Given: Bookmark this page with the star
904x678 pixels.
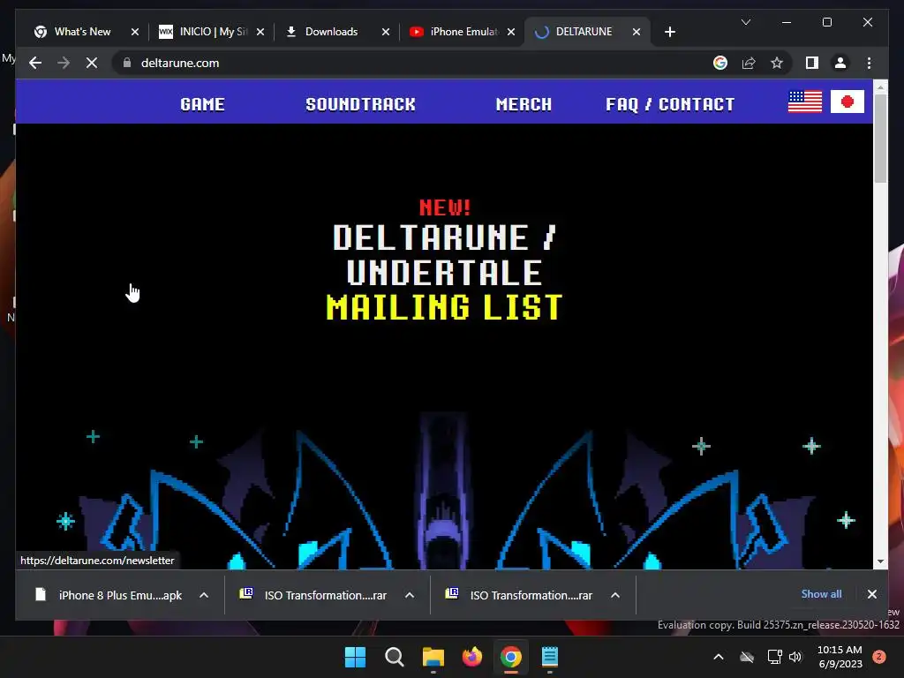Looking at the screenshot, I should pyautogui.click(x=777, y=63).
